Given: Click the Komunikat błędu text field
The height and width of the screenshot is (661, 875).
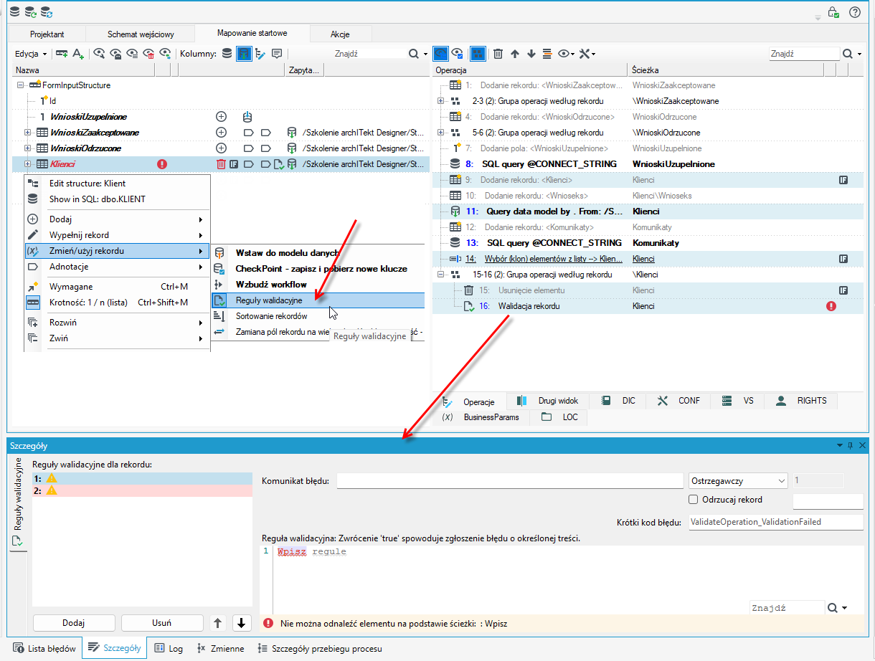Looking at the screenshot, I should (510, 481).
